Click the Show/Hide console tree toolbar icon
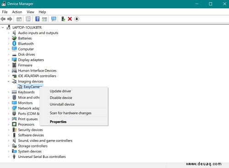 click(x=19, y=19)
